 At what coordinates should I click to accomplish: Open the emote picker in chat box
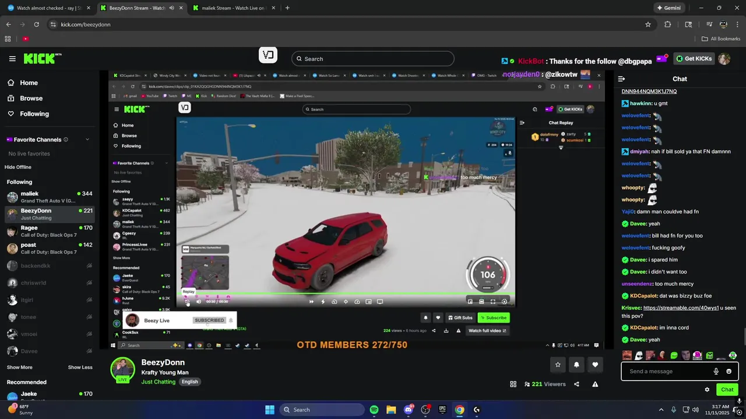click(x=729, y=371)
